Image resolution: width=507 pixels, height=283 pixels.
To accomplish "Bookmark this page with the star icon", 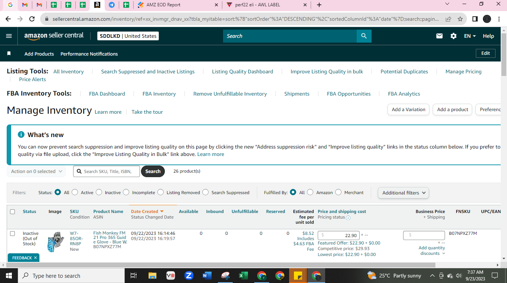I will tap(460, 19).
